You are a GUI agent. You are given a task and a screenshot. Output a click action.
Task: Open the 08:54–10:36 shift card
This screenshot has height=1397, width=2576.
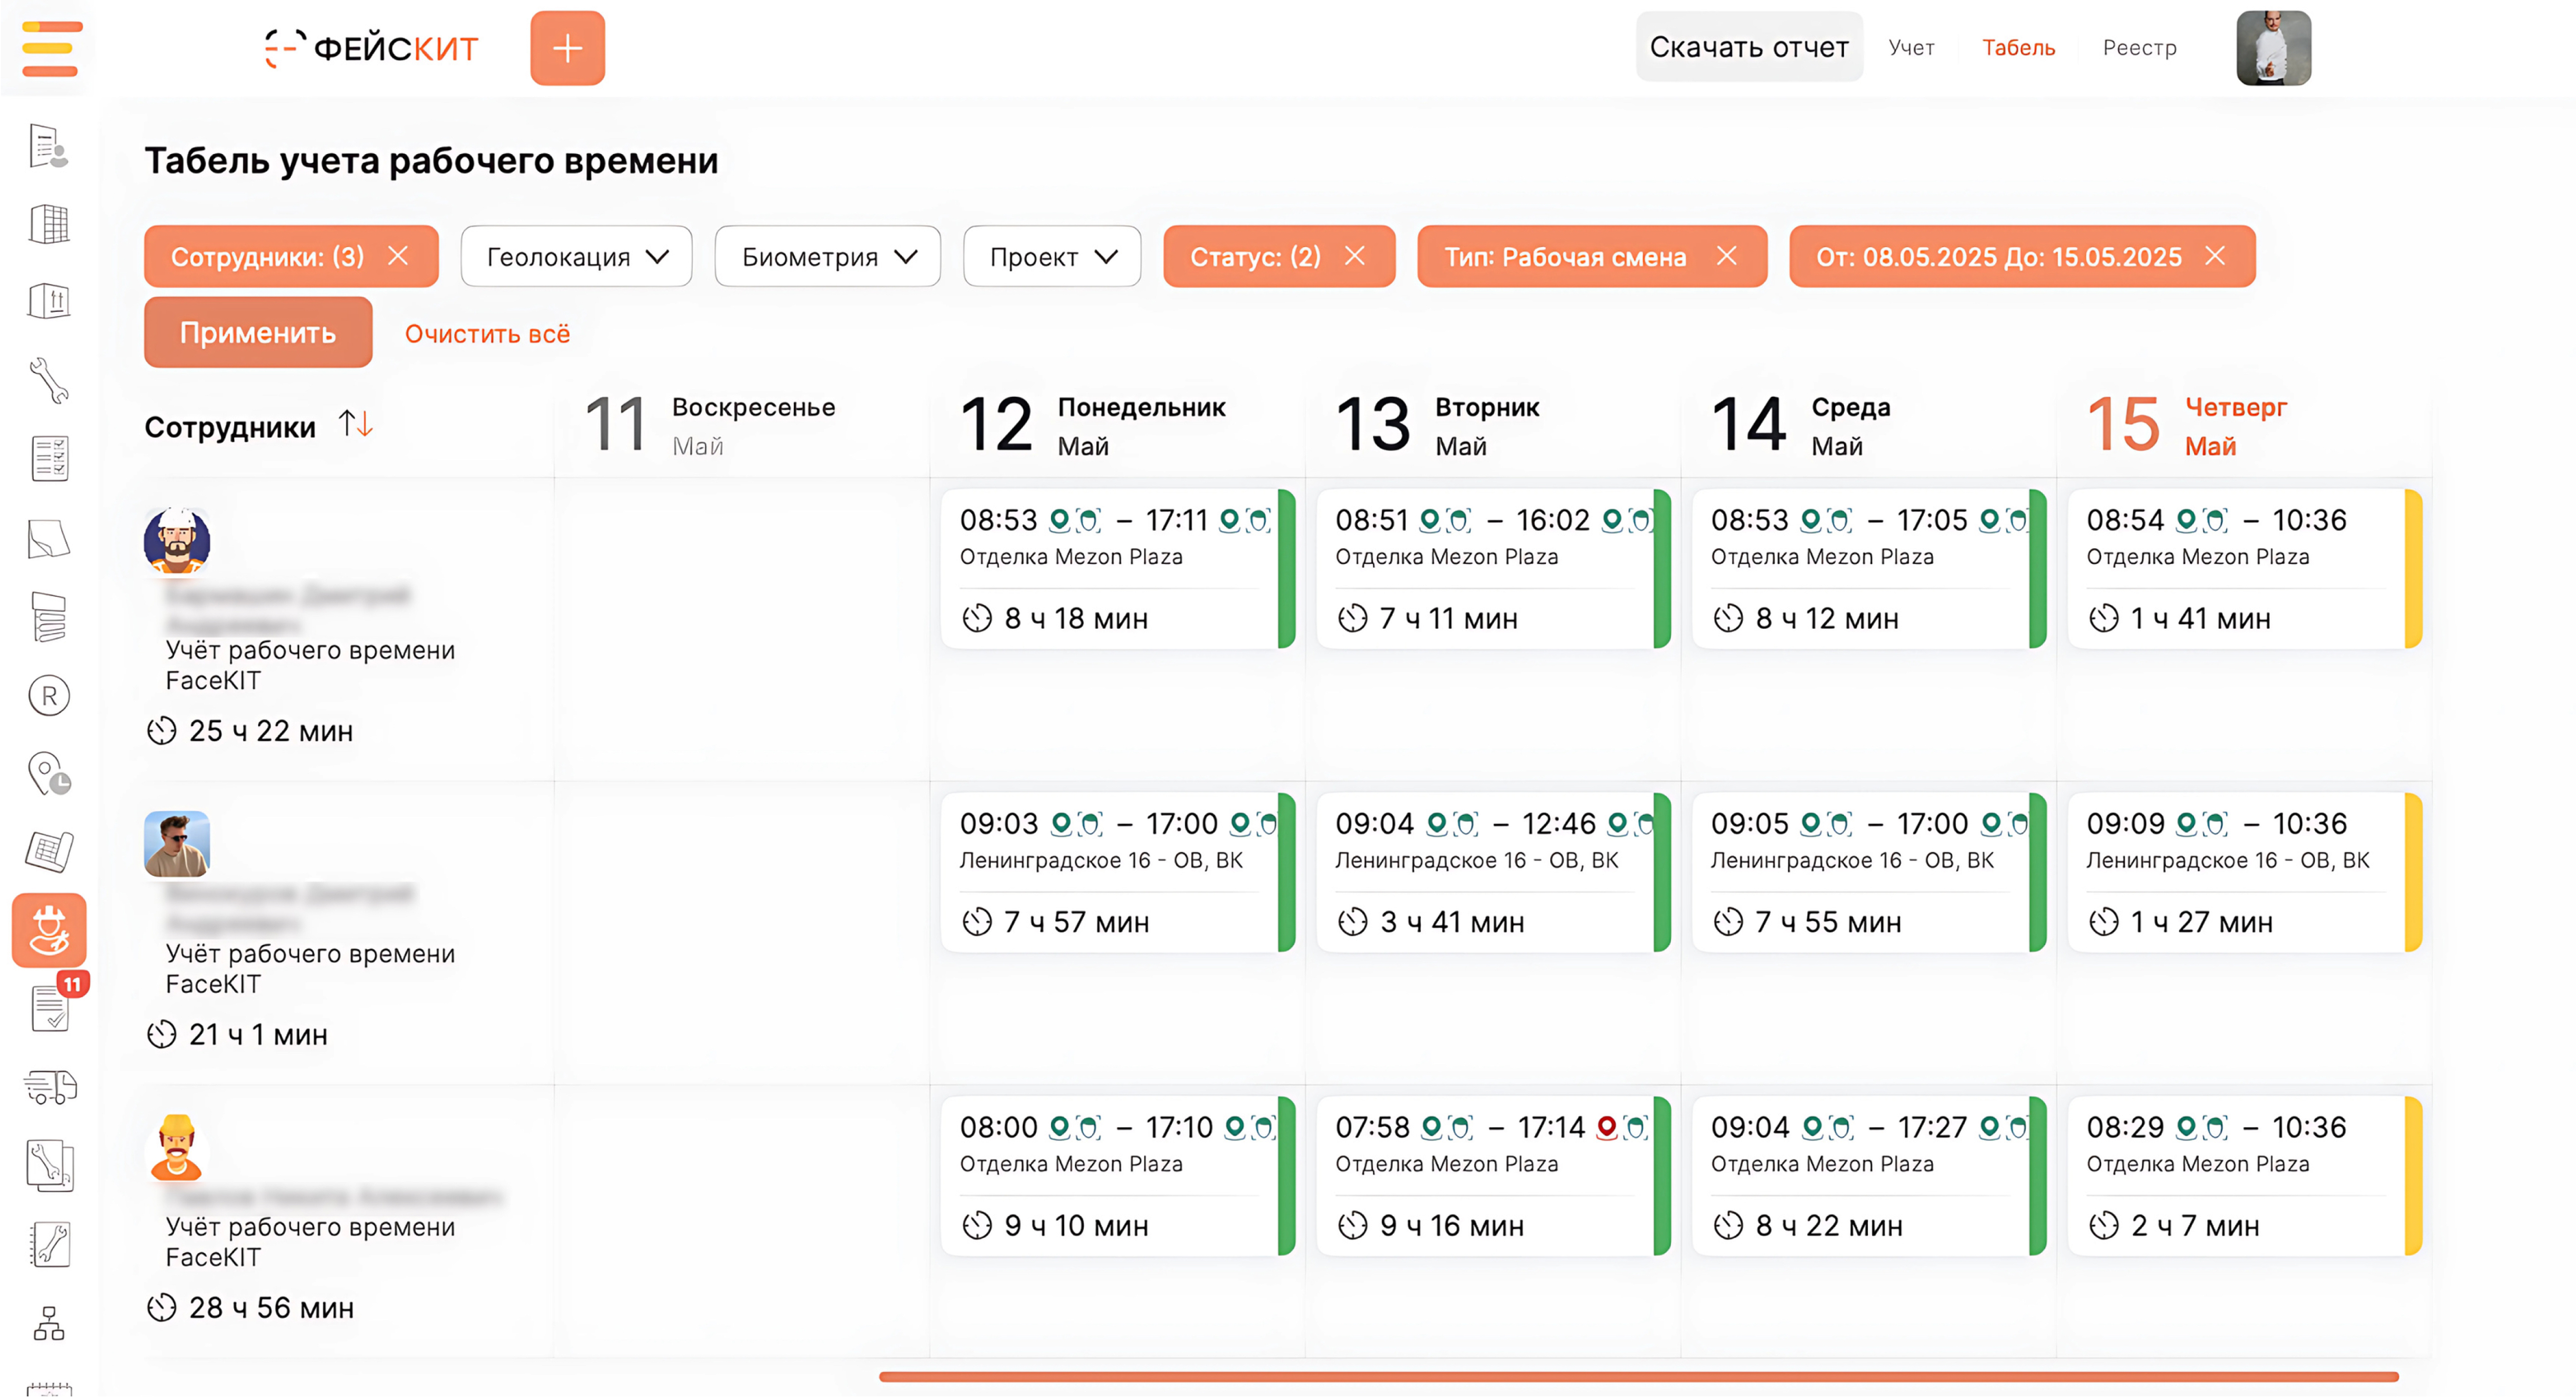tap(2244, 568)
